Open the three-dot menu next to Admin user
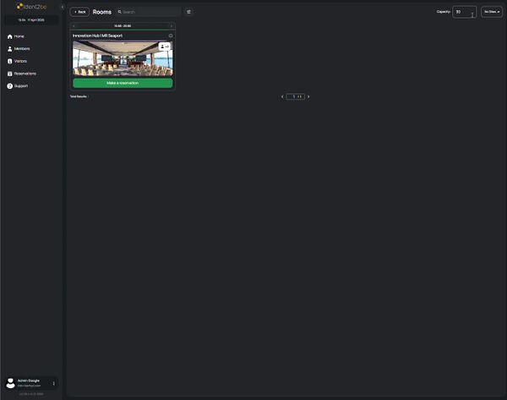Viewport: 507px width, 400px height. [54, 383]
